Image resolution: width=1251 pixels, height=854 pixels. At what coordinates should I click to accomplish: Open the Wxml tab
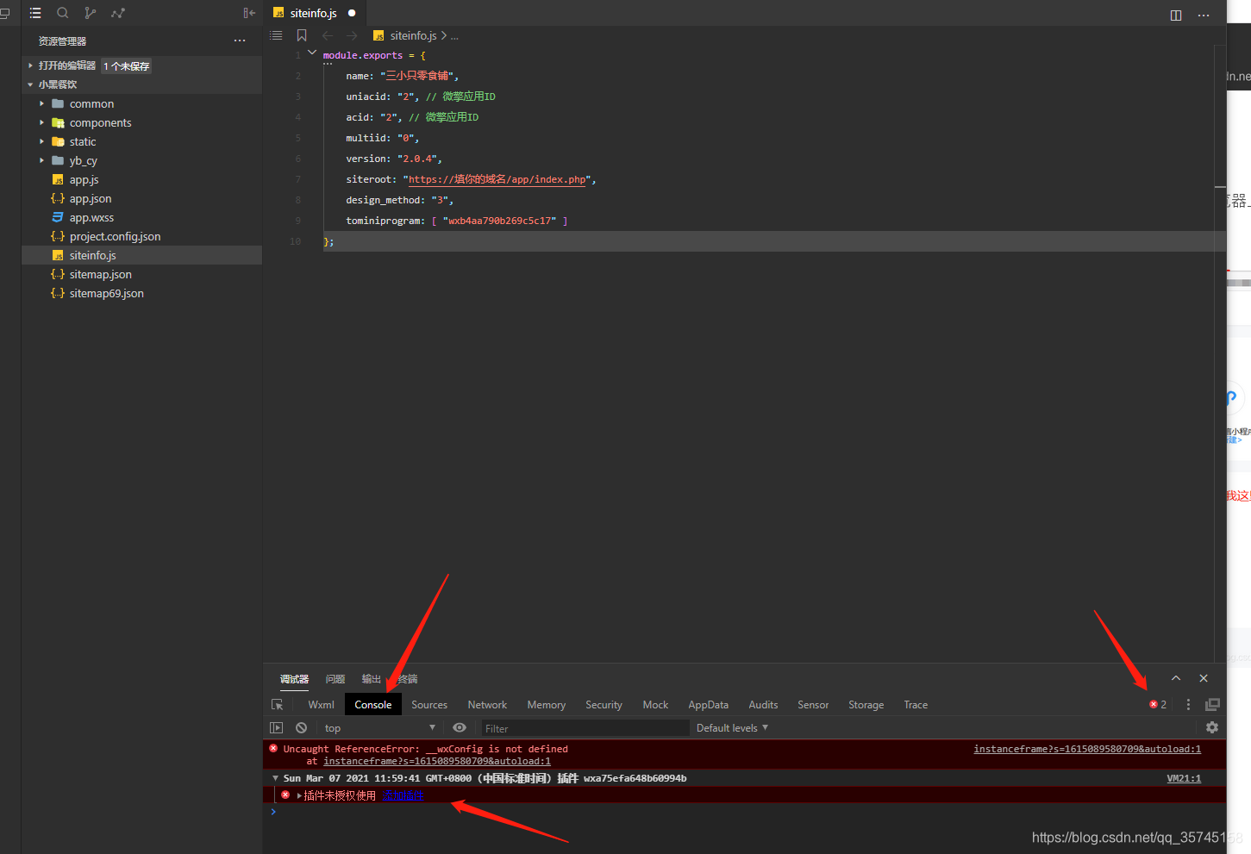tap(321, 705)
